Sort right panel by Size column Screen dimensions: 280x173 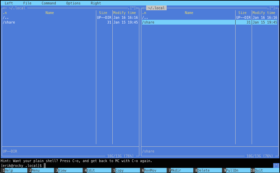point(242,13)
